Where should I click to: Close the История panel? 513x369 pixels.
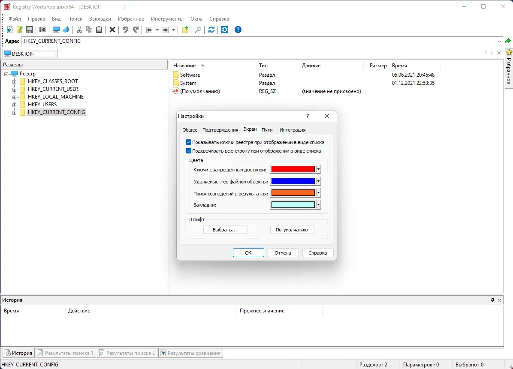tap(499, 300)
